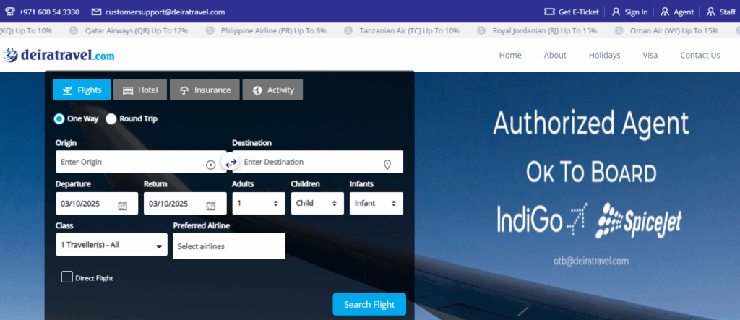The image size is (740, 320).
Task: Expand the Class travellers dropdown
Action: tap(111, 244)
